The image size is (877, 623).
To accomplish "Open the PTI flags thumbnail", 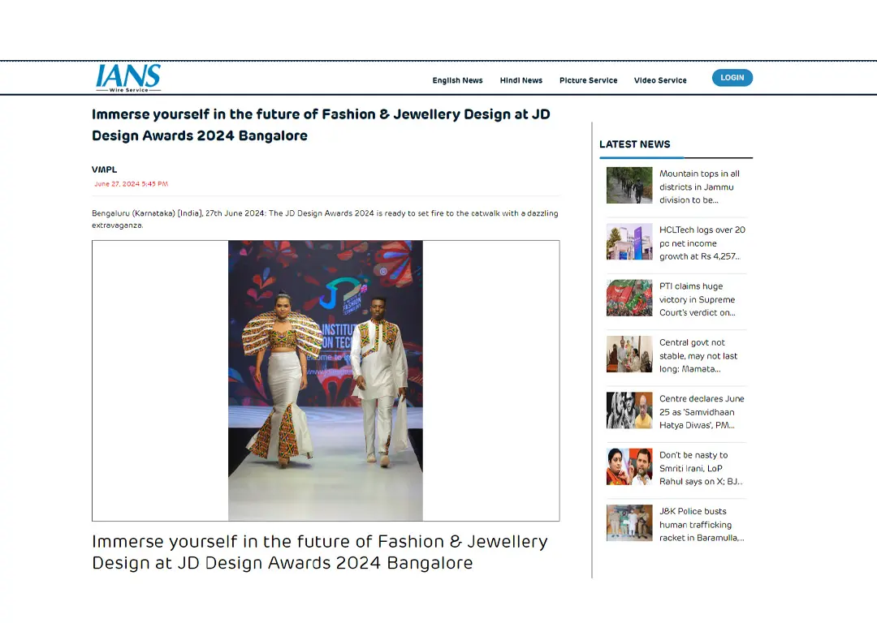I will [x=629, y=298].
